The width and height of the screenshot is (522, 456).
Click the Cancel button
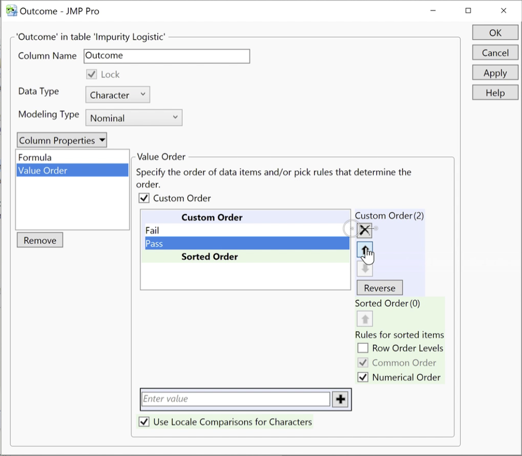tap(495, 53)
